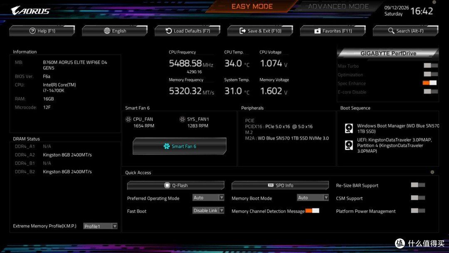Click M2A WD Blue SN570 entry

coord(287,138)
